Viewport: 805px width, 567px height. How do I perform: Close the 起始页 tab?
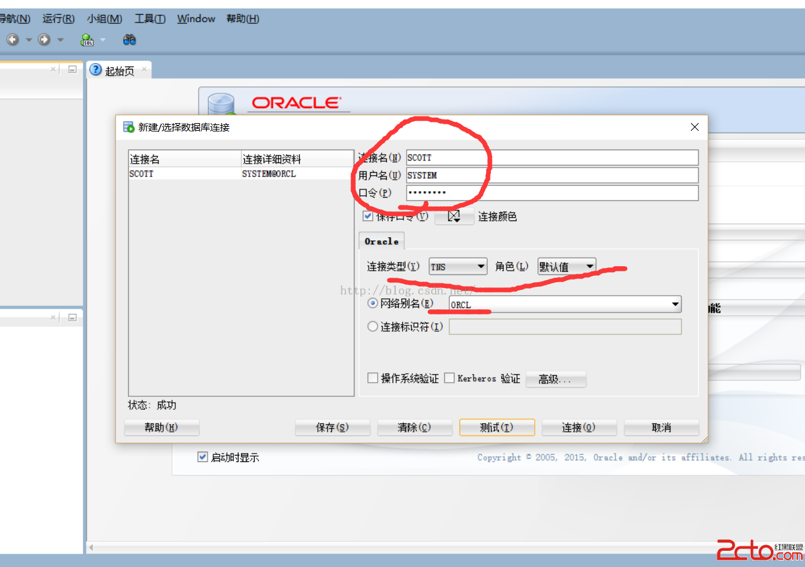click(144, 69)
